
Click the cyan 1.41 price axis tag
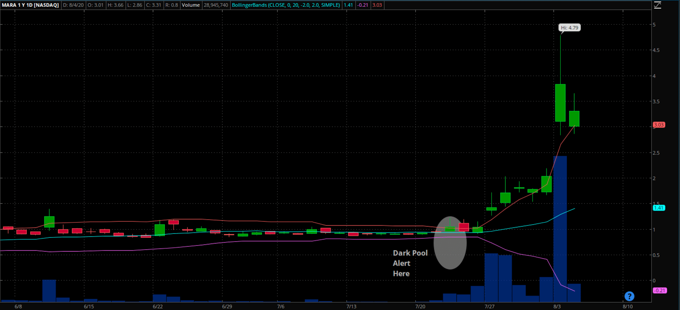pos(659,208)
